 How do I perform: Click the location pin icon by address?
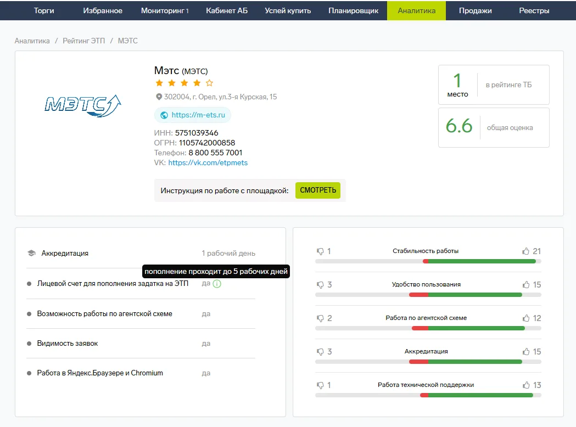click(x=159, y=97)
